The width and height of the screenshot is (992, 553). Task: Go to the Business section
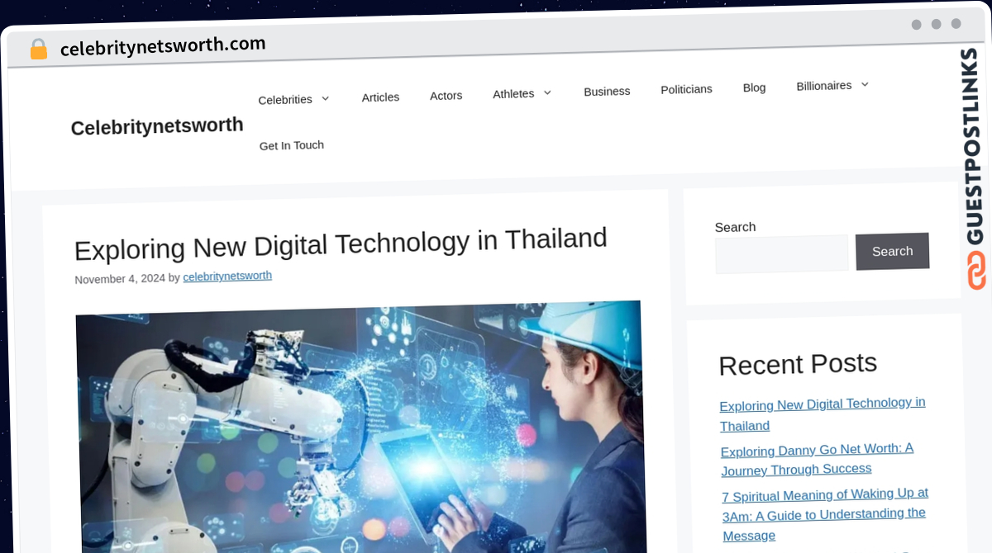click(607, 92)
